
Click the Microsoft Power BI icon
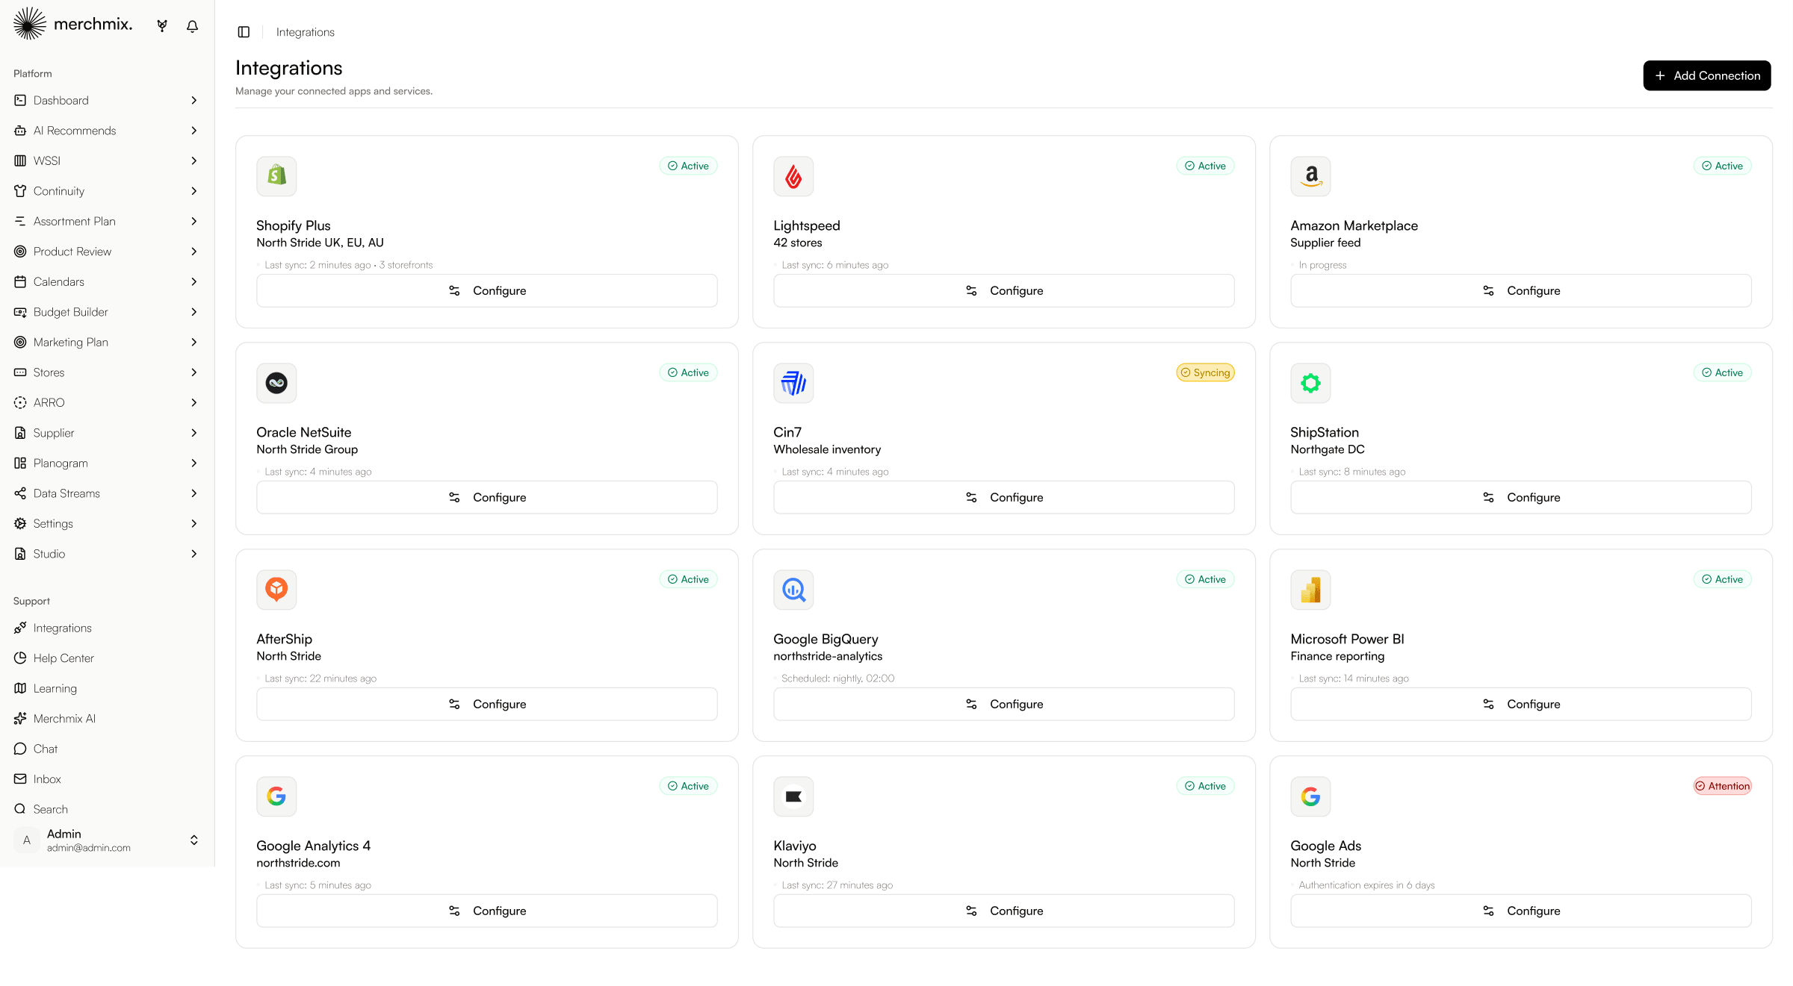pyautogui.click(x=1310, y=590)
